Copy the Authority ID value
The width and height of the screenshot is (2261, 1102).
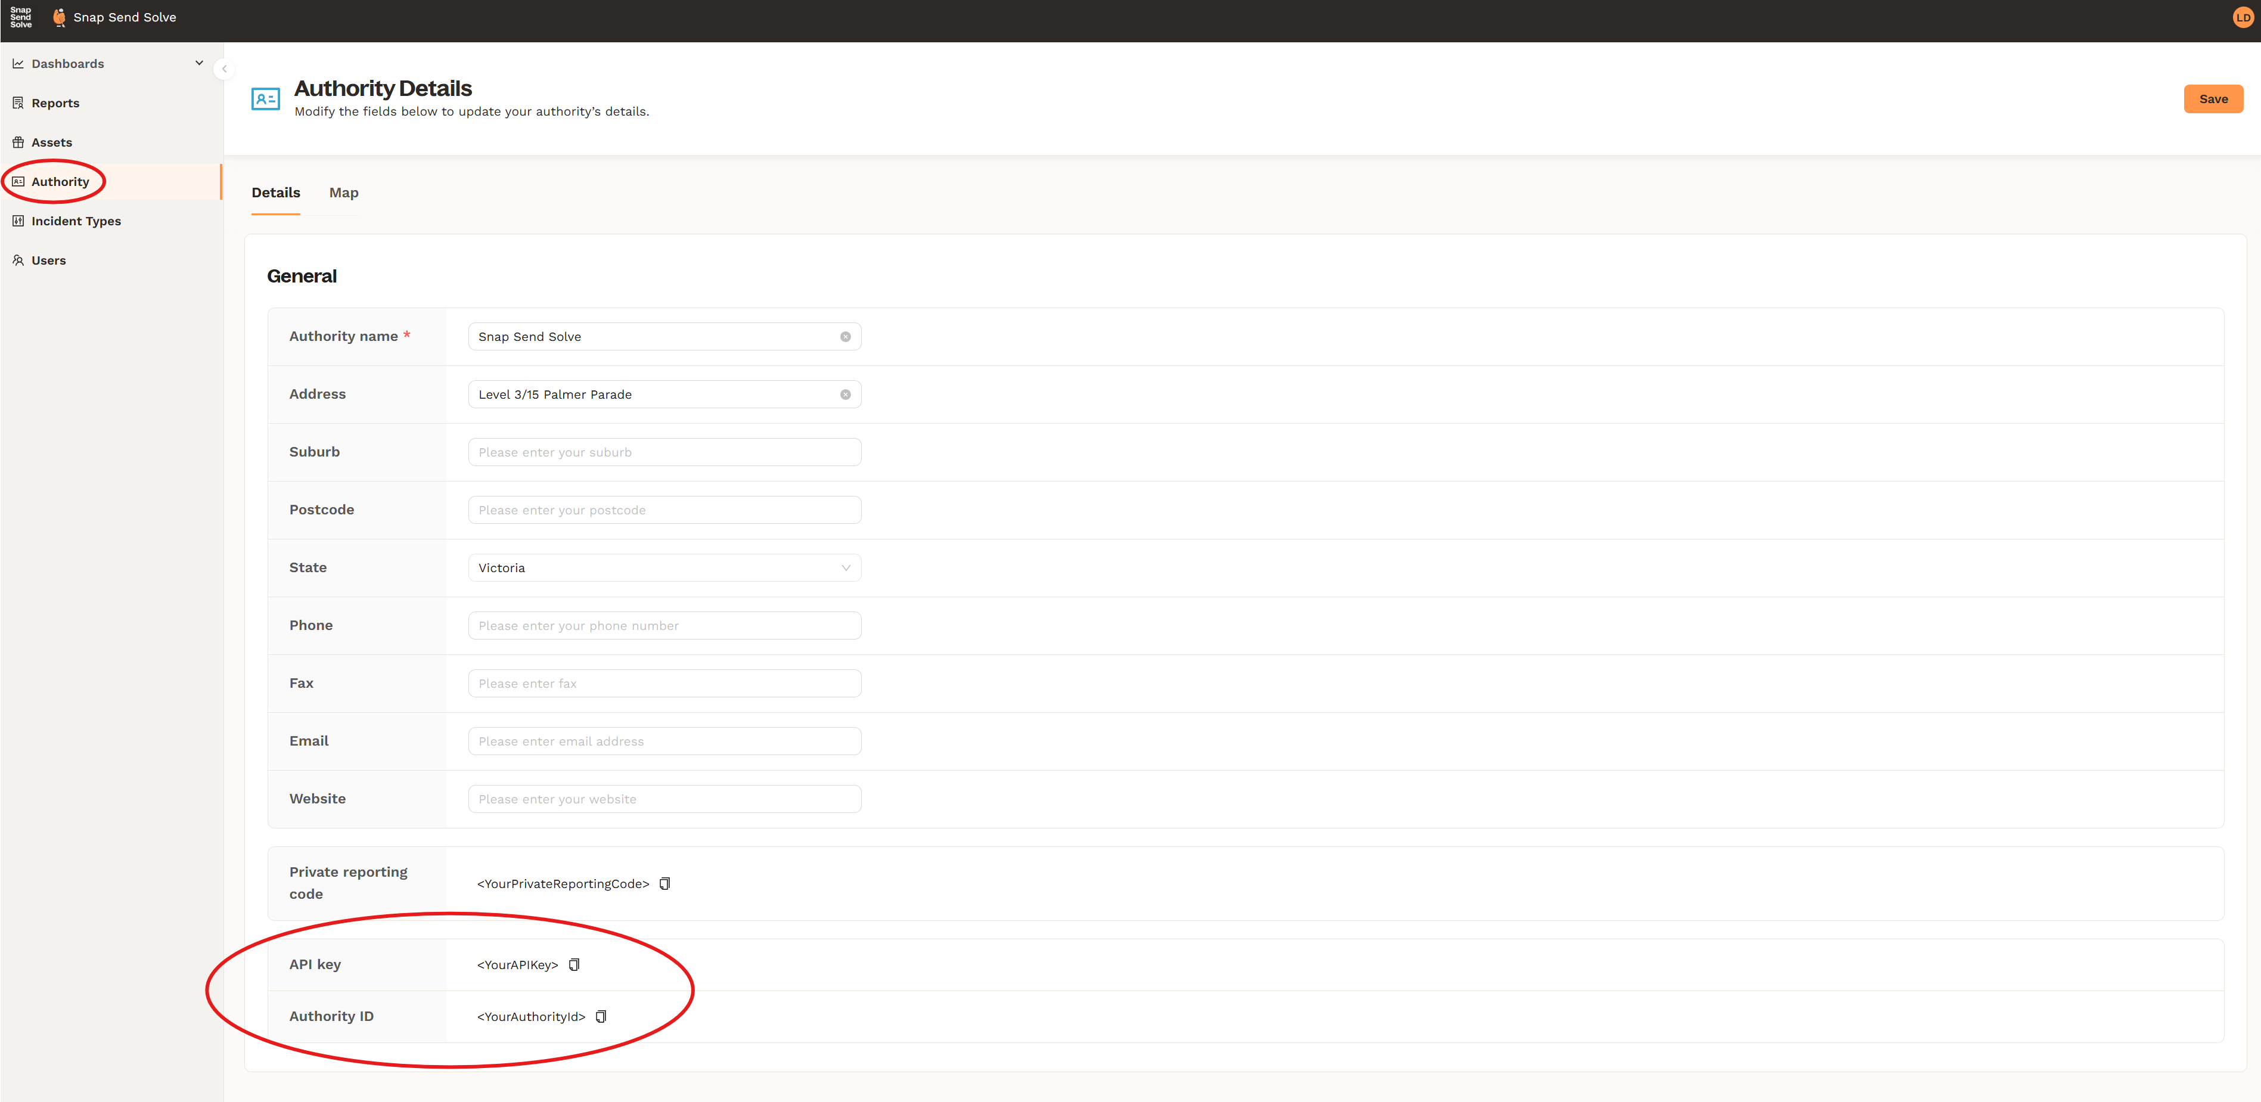[x=601, y=1016]
